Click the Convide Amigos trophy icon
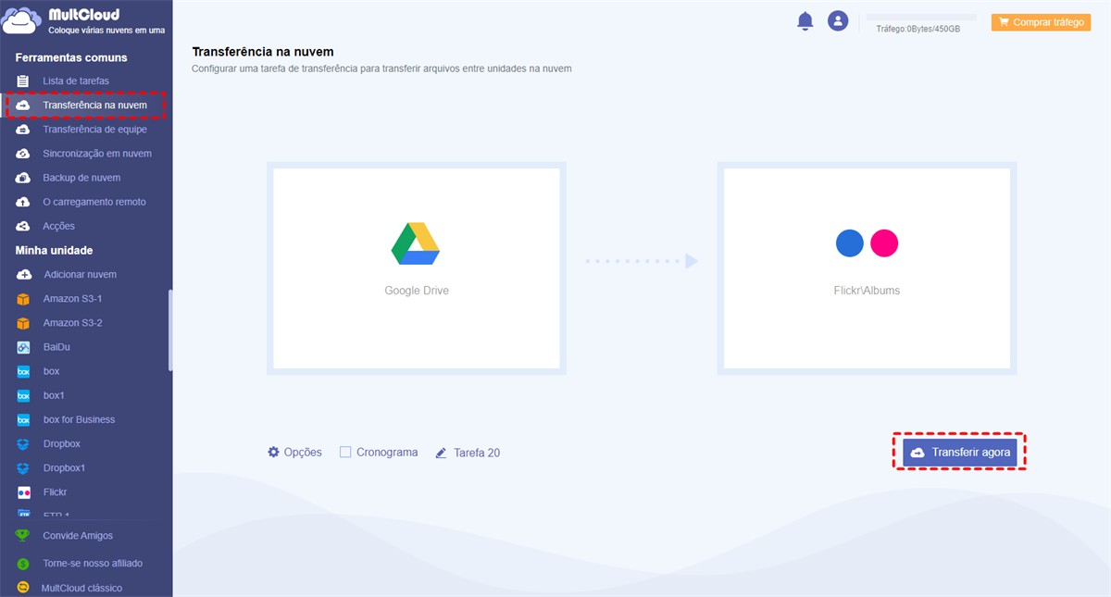This screenshot has height=597, width=1111. point(23,535)
